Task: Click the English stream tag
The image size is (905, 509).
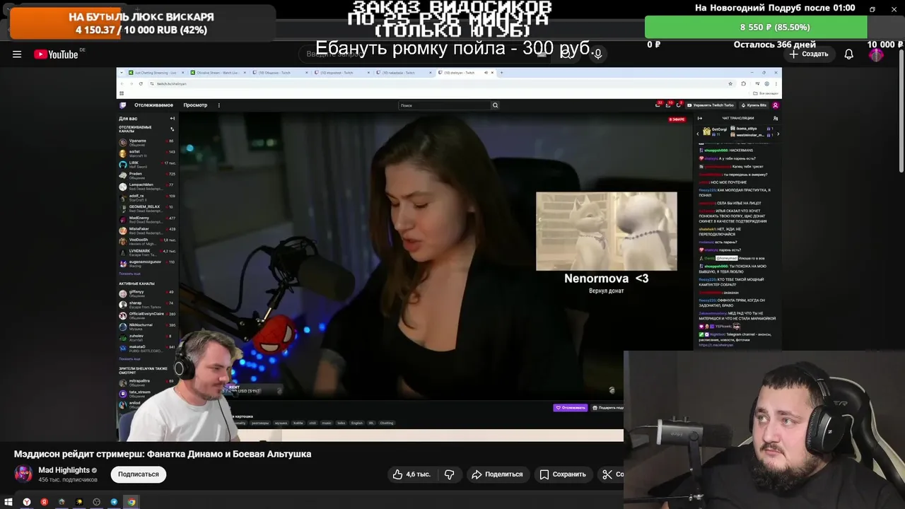Action: (357, 423)
